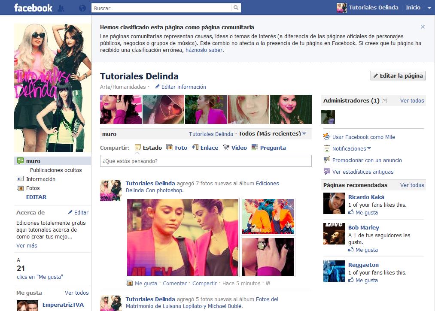435x311 pixels.
Task: Click the háznoslo saber link
Action: click(204, 50)
